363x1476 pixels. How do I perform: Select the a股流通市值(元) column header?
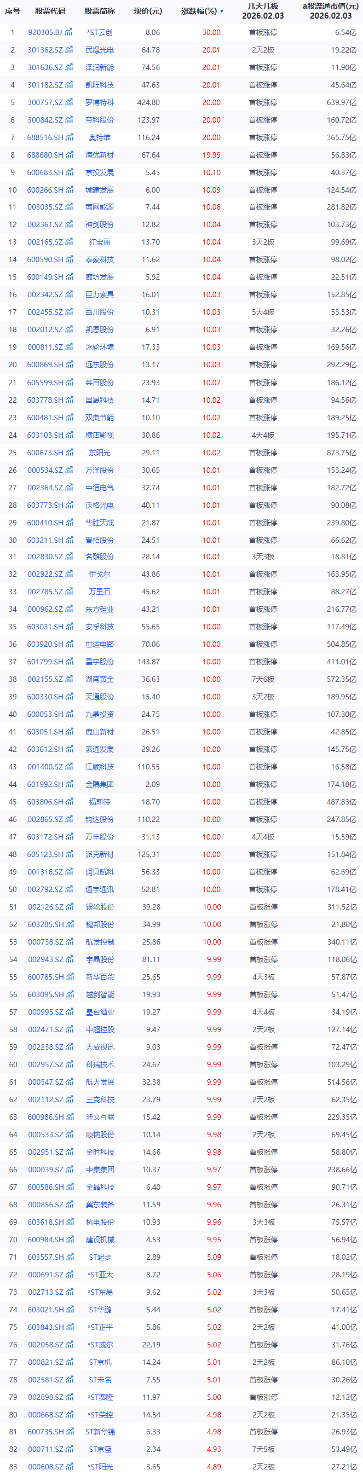[x=330, y=7]
